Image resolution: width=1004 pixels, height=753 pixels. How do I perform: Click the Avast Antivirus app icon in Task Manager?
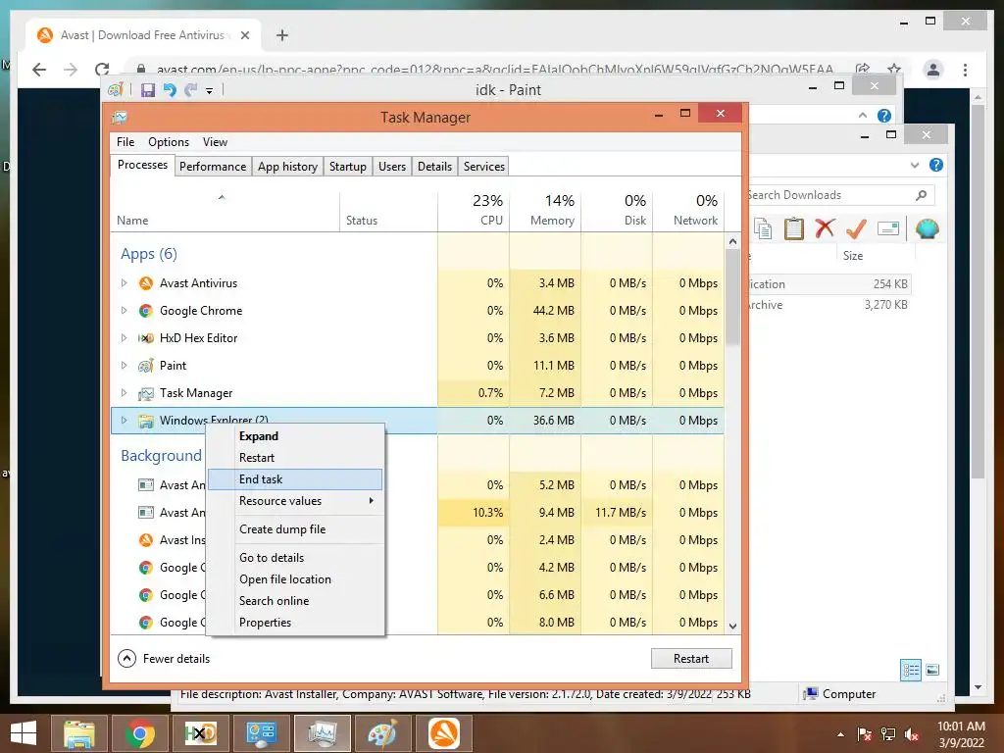click(146, 283)
